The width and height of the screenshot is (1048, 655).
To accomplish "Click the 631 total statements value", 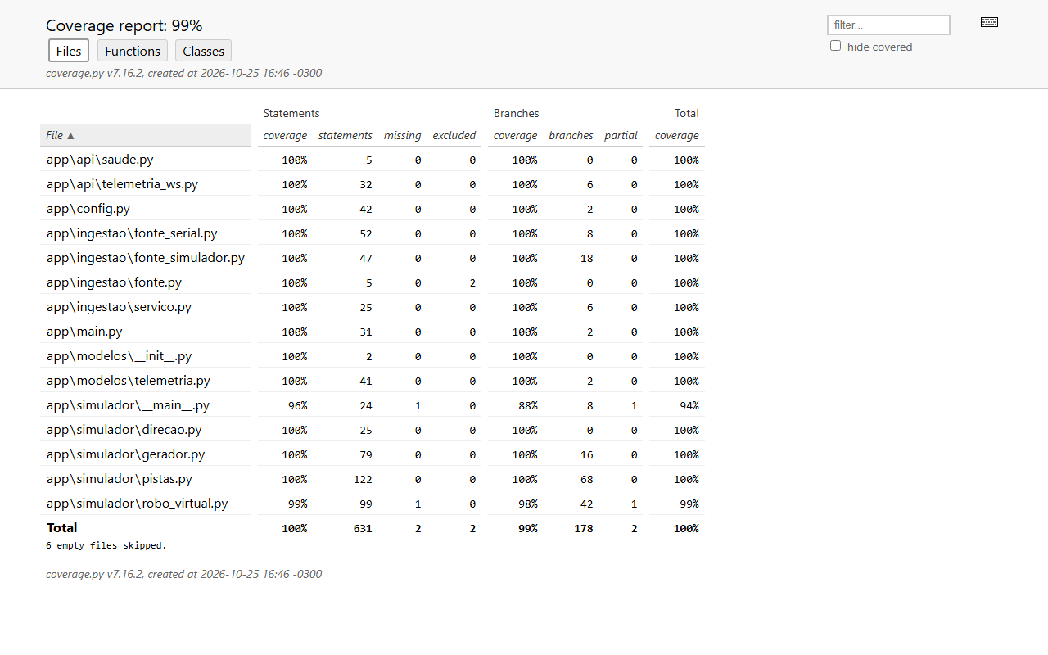I will 362,528.
